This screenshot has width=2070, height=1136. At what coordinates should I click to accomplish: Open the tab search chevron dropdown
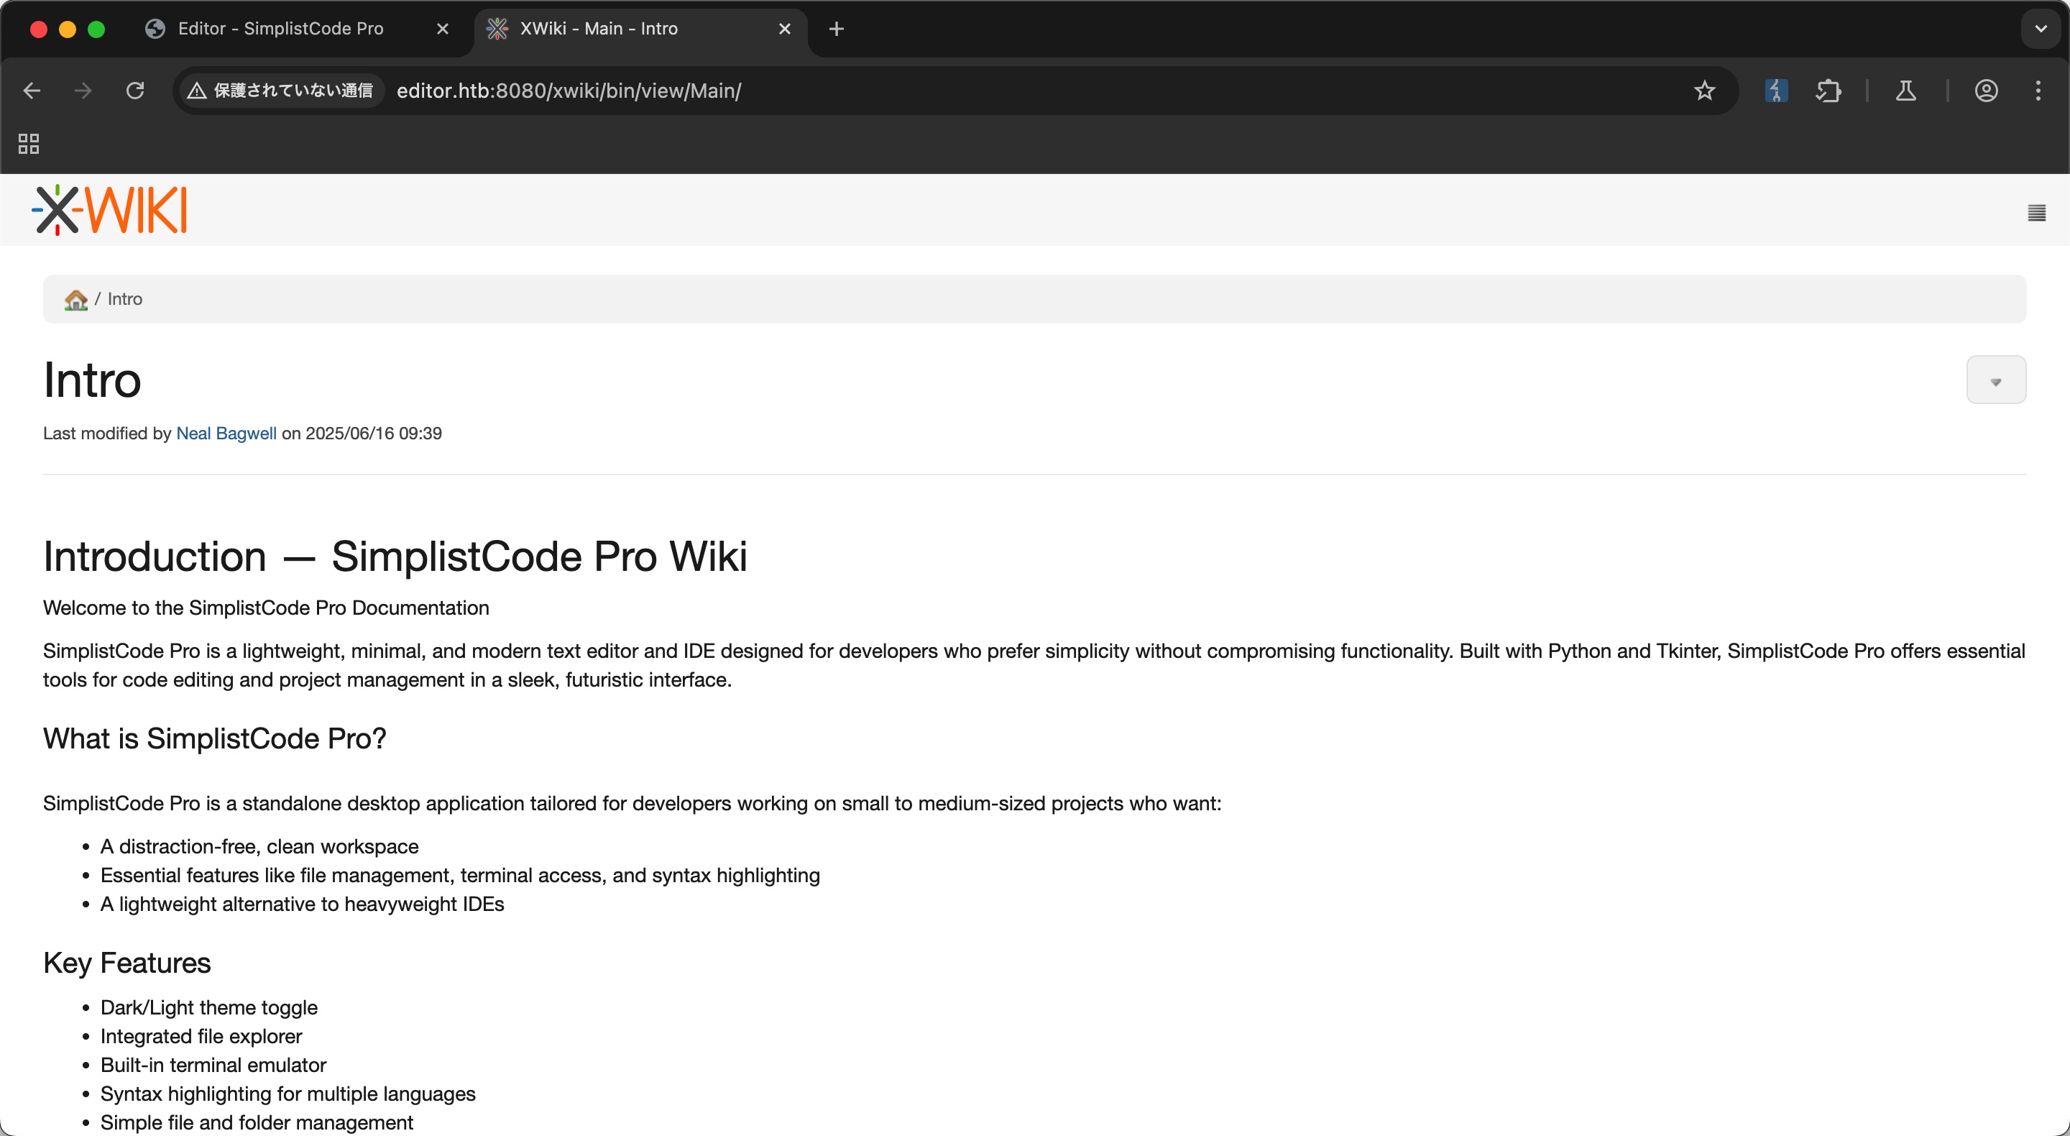click(x=2041, y=29)
